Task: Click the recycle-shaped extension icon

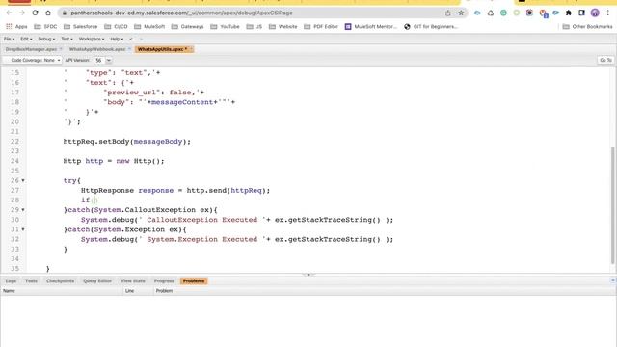Action: pyautogui.click(x=491, y=13)
